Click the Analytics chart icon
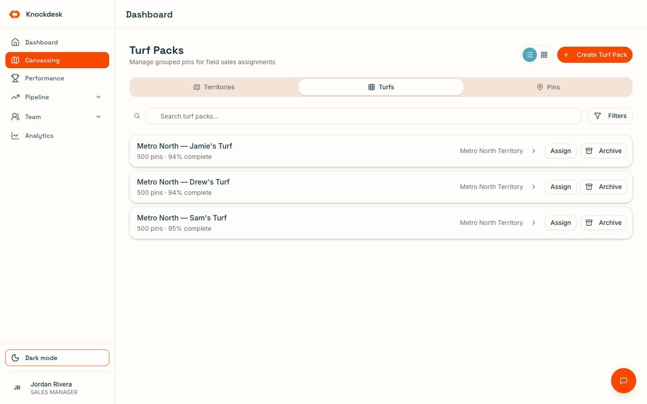Image resolution: width=647 pixels, height=404 pixels. coord(15,136)
